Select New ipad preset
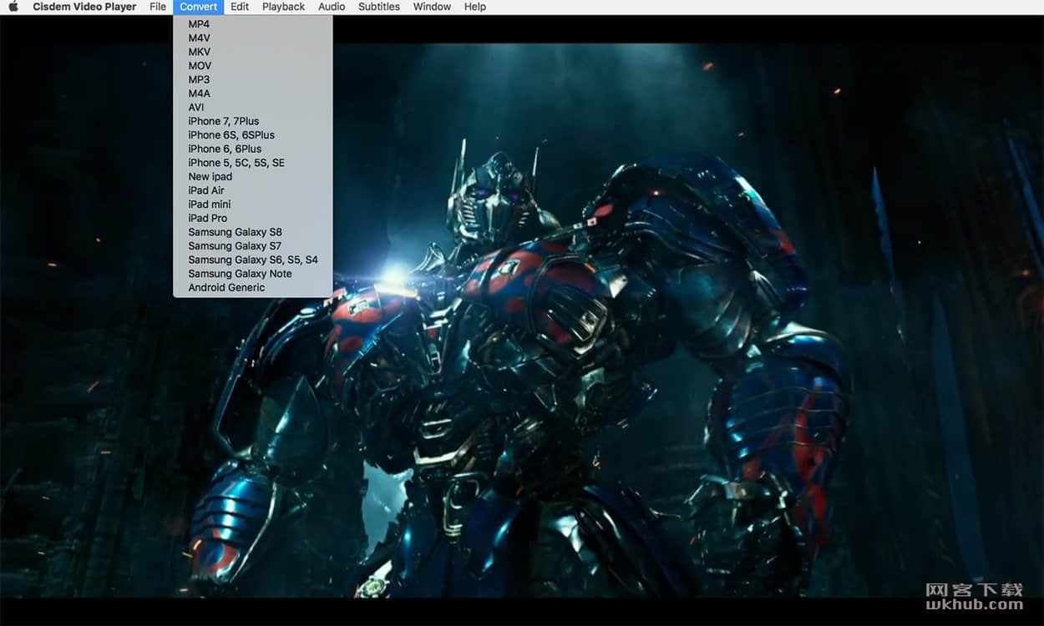This screenshot has width=1044, height=626. coord(252,177)
